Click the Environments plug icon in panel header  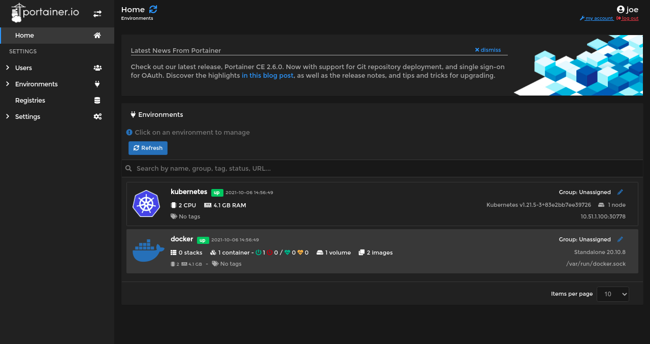pyautogui.click(x=133, y=115)
